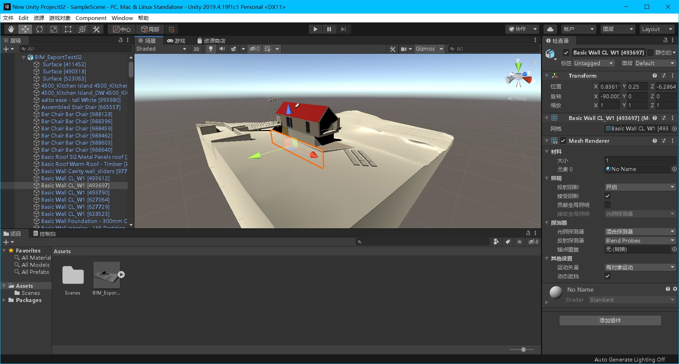Toggle 2D view mode in Scene view

[196, 49]
